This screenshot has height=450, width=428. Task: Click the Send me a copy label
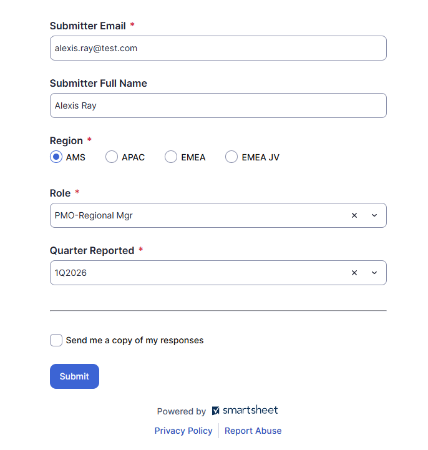[135, 340]
